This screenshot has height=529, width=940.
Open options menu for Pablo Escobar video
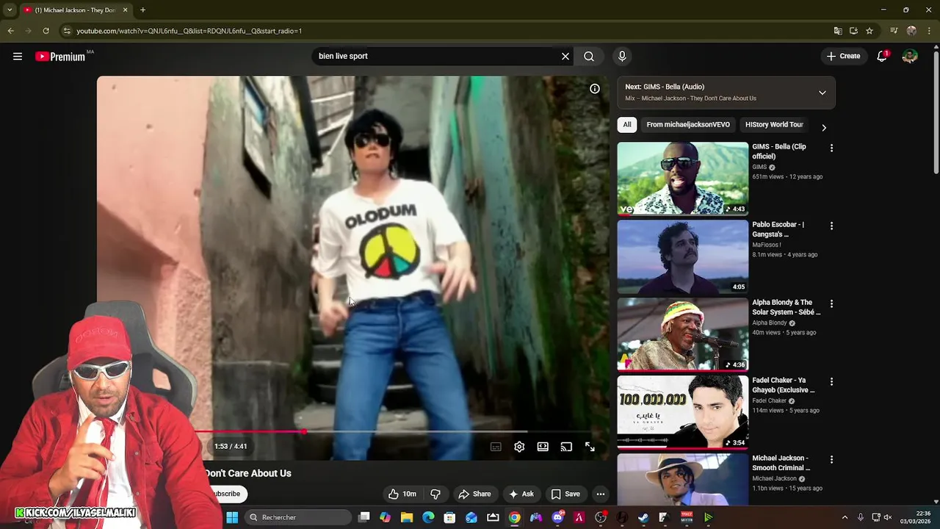click(831, 226)
